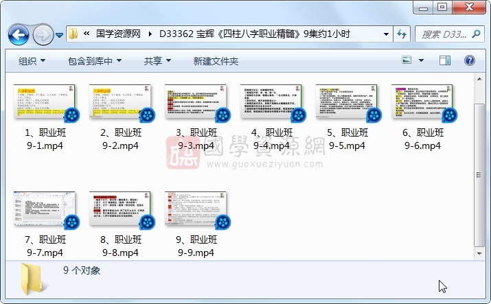Click the media player badge on 9-7.mp4

pyautogui.click(x=71, y=222)
